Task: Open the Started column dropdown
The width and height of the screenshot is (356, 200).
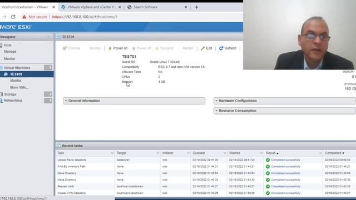Action: pyautogui.click(x=261, y=153)
